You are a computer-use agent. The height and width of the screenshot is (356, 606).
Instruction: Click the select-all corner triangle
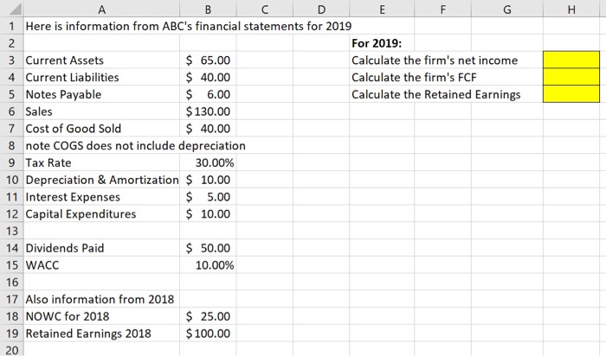pos(11,9)
